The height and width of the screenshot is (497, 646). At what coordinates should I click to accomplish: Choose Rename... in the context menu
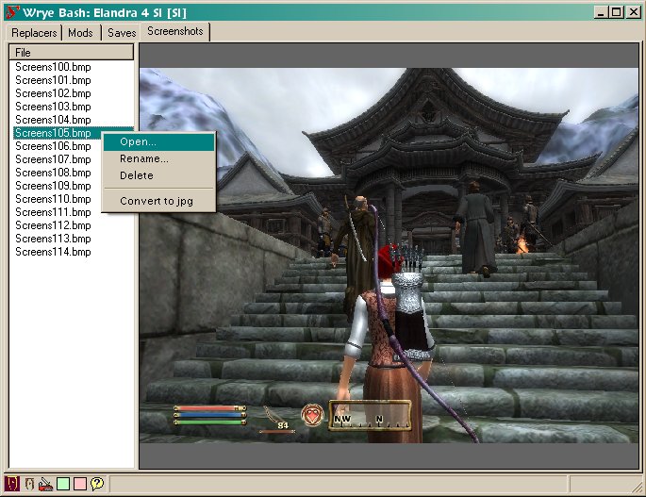pos(159,158)
